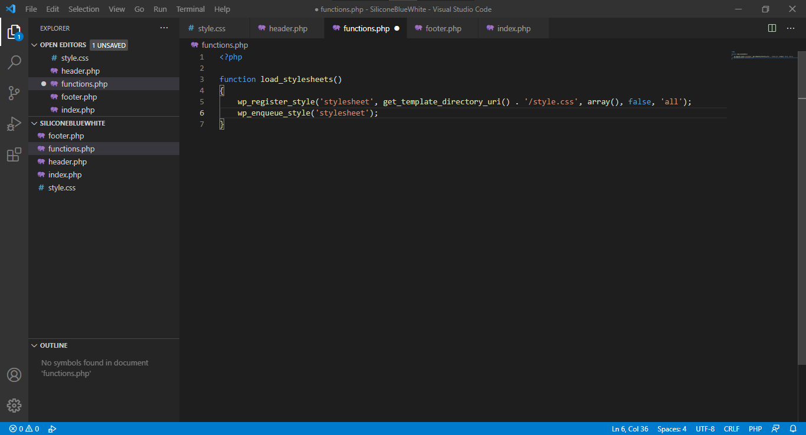The width and height of the screenshot is (806, 435).
Task: Select index.php in Open Editors
Action: pos(104,110)
